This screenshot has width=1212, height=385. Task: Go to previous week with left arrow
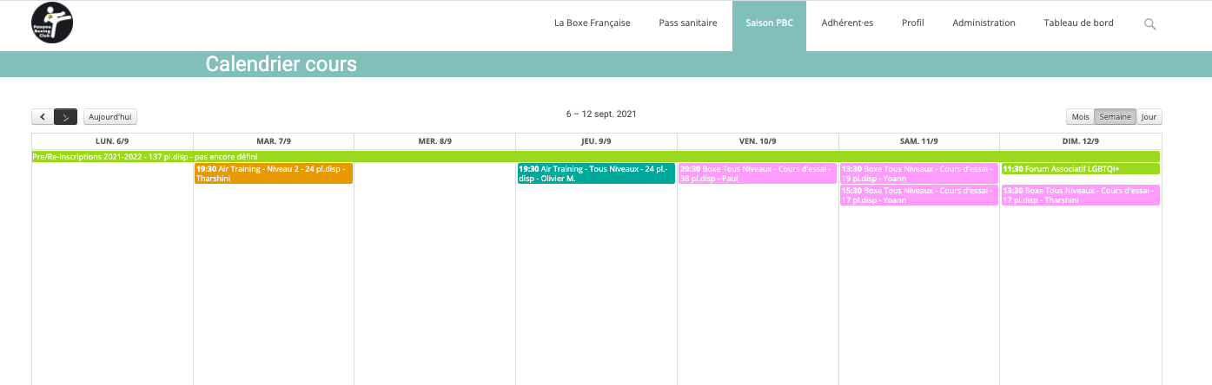43,116
